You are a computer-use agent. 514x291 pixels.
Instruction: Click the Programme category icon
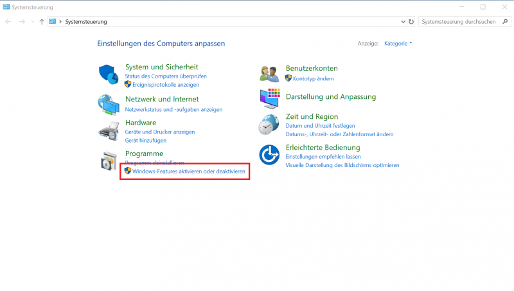coord(109,161)
